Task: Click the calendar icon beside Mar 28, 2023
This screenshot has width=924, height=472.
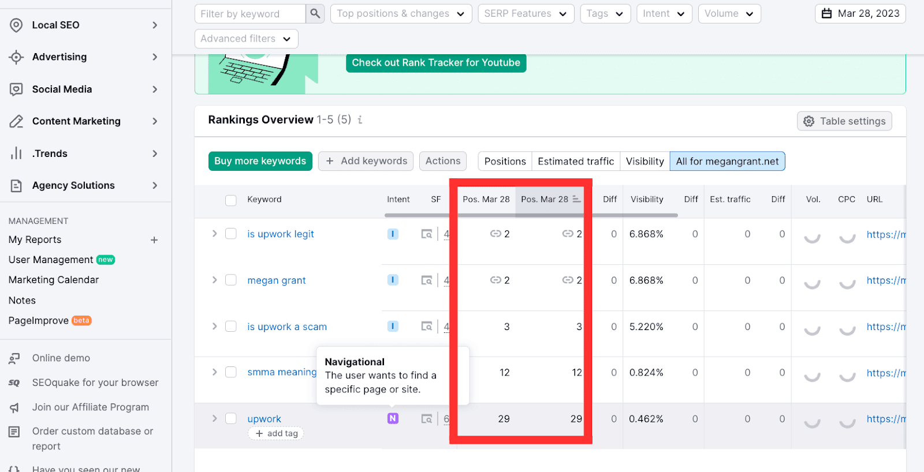Action: pyautogui.click(x=827, y=13)
